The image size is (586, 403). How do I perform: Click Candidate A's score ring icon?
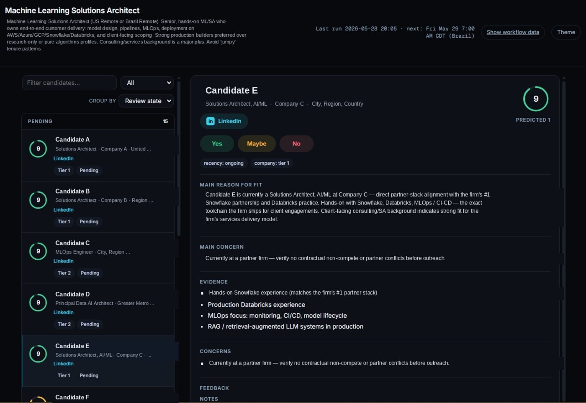38,149
